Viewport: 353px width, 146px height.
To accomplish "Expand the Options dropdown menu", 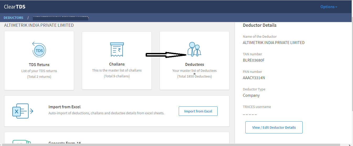I will (x=329, y=7).
